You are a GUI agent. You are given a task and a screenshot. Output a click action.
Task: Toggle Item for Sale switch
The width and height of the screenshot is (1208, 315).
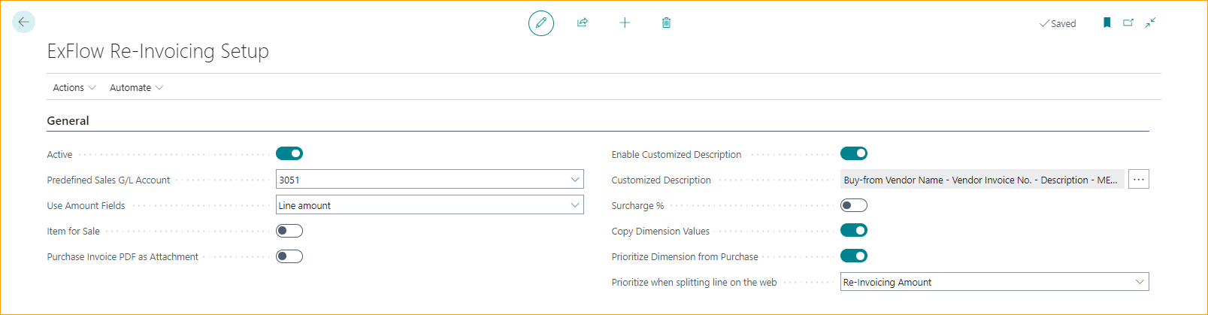(x=289, y=231)
